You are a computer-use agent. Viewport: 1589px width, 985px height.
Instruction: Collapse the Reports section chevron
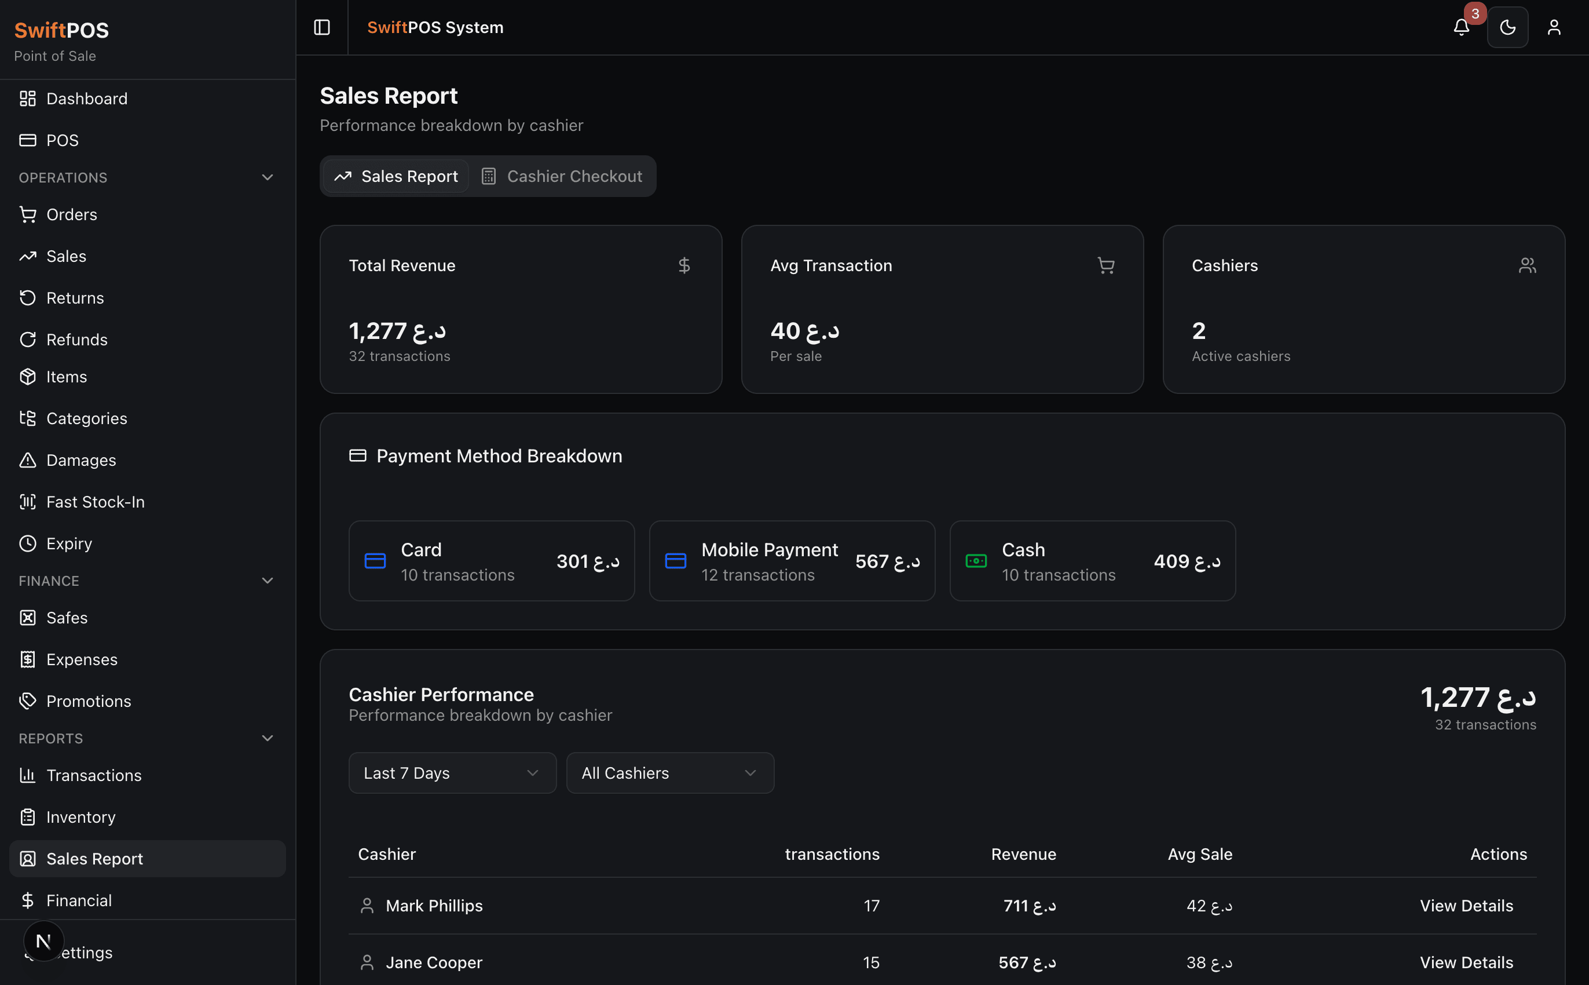(267, 738)
